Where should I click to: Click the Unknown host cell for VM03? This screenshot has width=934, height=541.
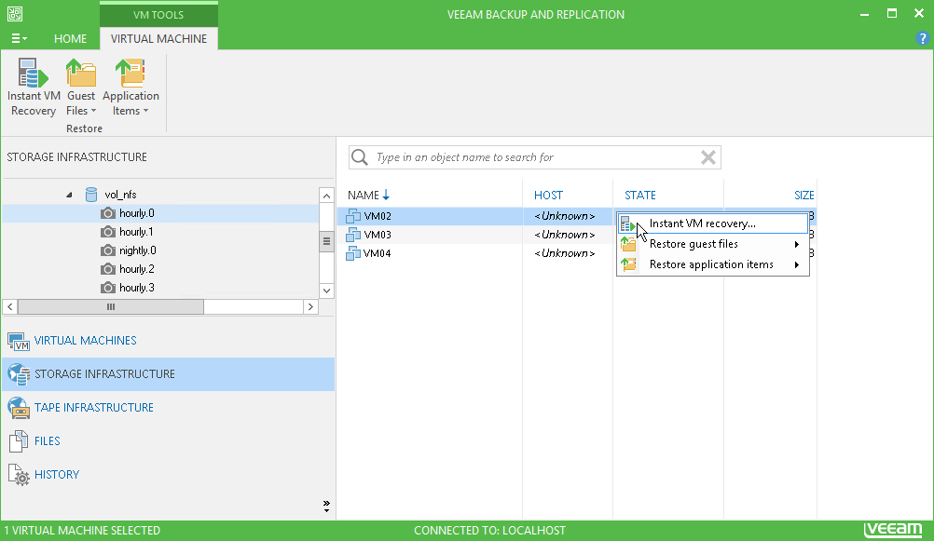click(x=564, y=235)
